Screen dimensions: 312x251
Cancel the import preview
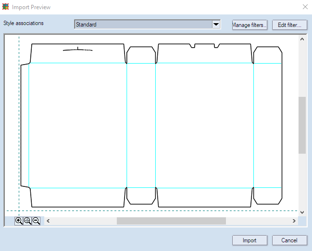[289, 240]
